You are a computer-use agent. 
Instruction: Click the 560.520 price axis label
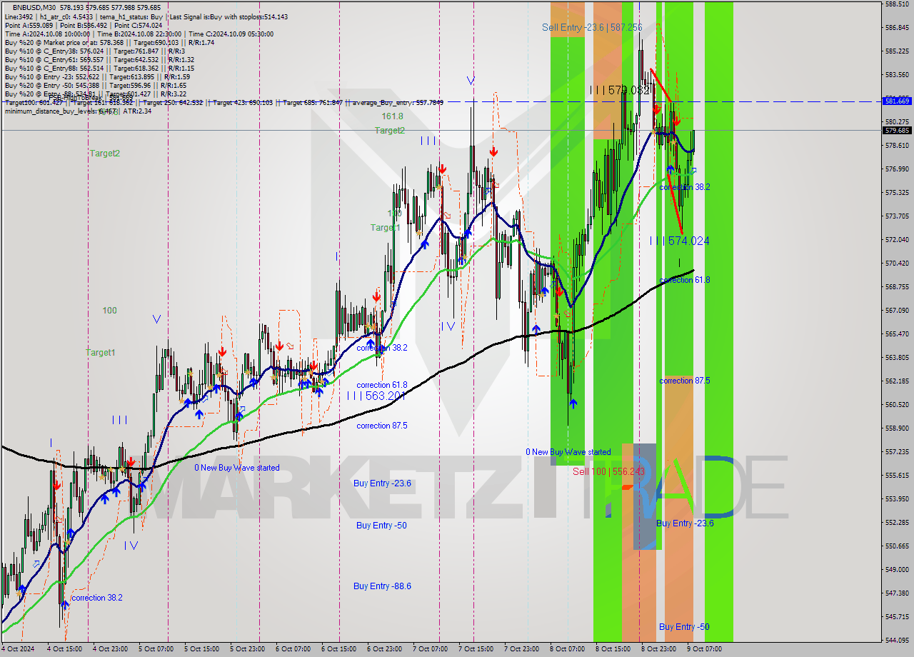pos(898,404)
